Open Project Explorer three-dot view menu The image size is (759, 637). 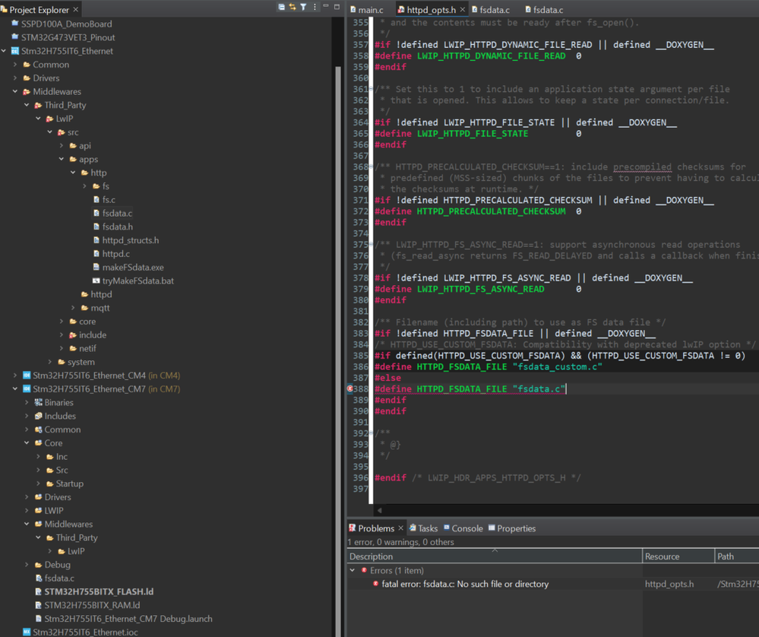click(315, 8)
